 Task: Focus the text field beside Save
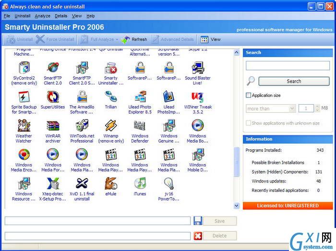pos(97,221)
